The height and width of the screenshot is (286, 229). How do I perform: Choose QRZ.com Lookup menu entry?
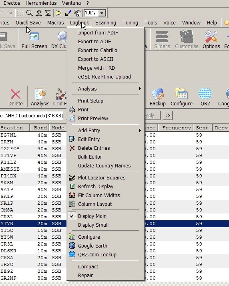(106, 254)
